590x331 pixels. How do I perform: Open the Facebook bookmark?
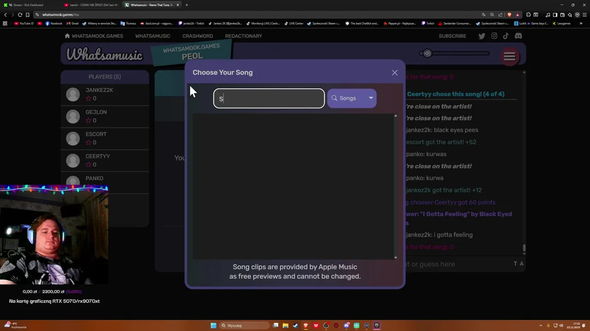(x=53, y=23)
